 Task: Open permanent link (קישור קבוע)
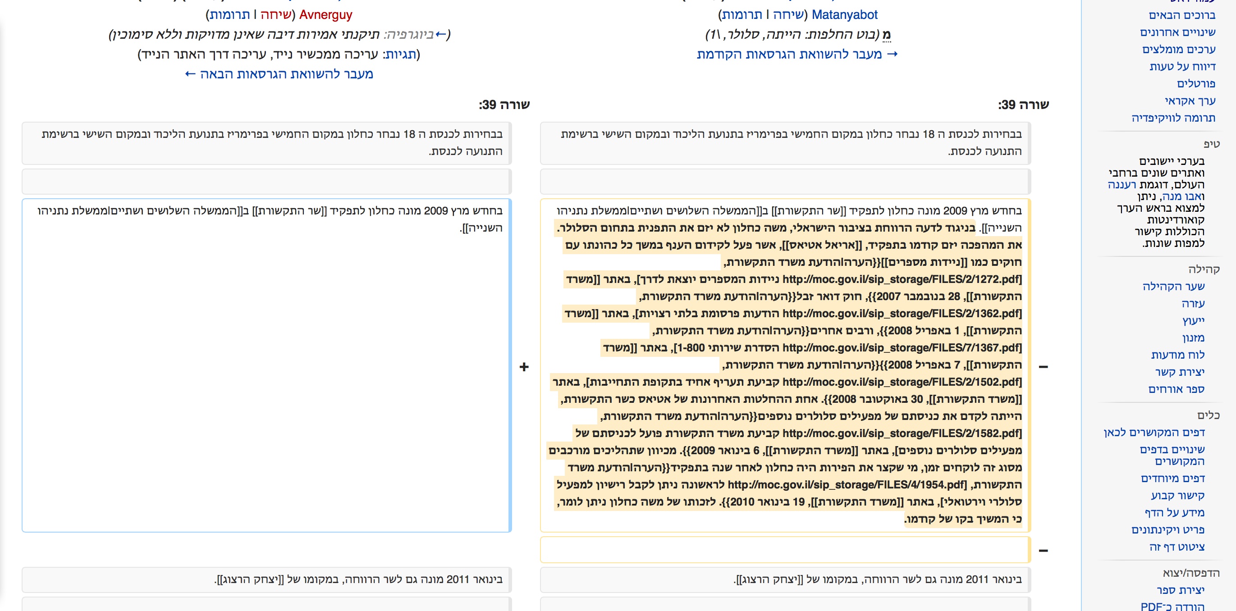(1177, 495)
